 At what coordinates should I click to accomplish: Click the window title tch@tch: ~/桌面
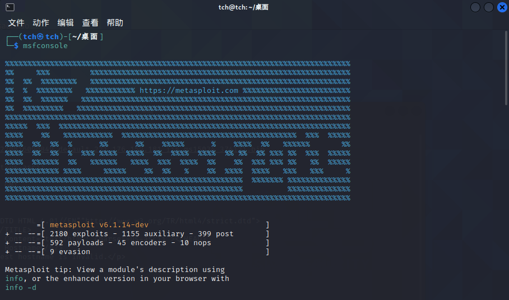coord(243,7)
